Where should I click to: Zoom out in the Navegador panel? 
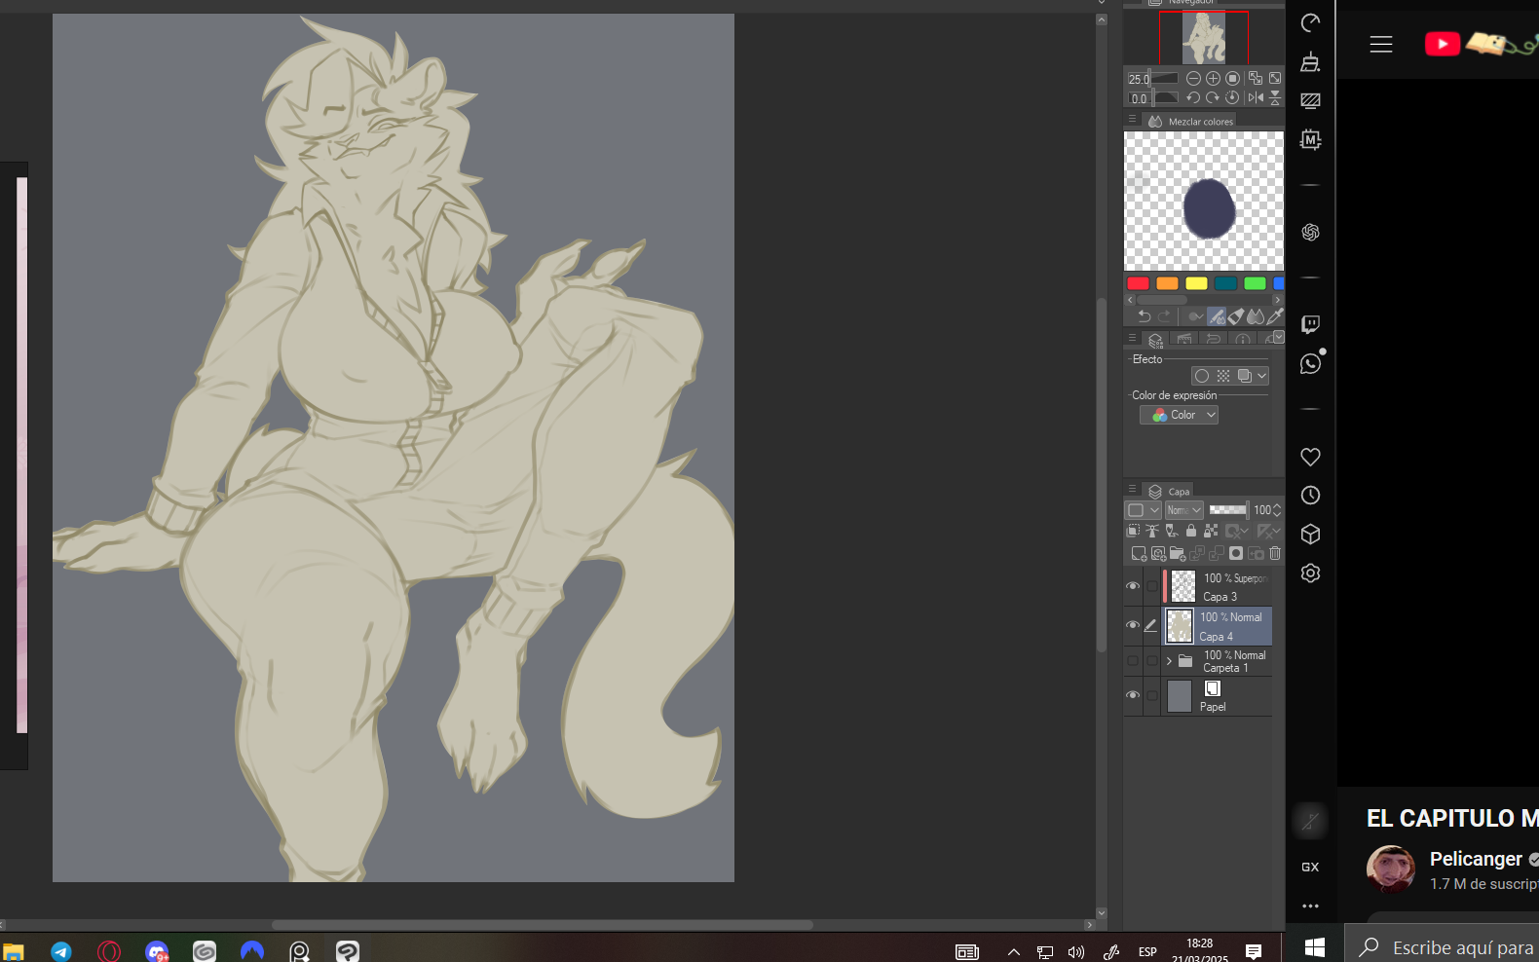(x=1193, y=79)
